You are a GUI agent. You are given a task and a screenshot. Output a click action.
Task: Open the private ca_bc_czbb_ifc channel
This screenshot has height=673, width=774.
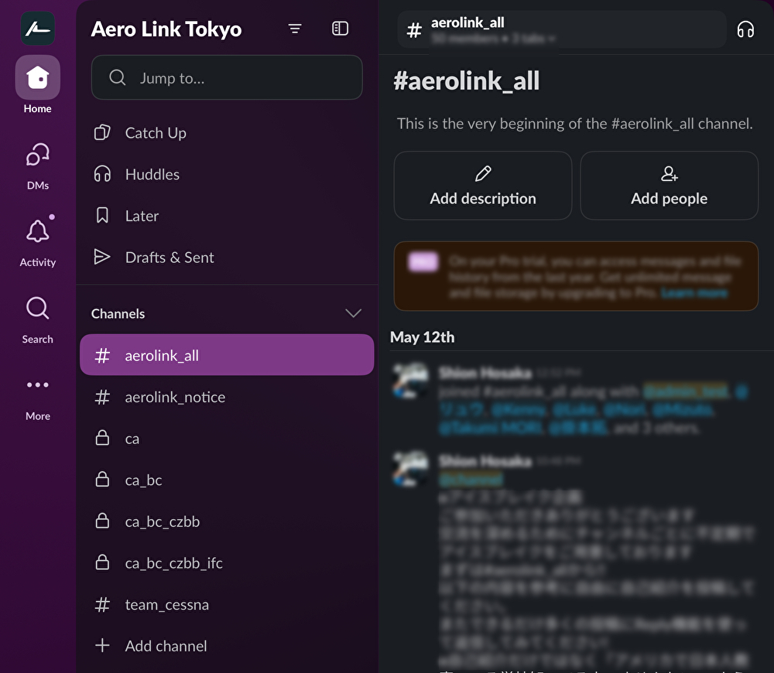(173, 563)
